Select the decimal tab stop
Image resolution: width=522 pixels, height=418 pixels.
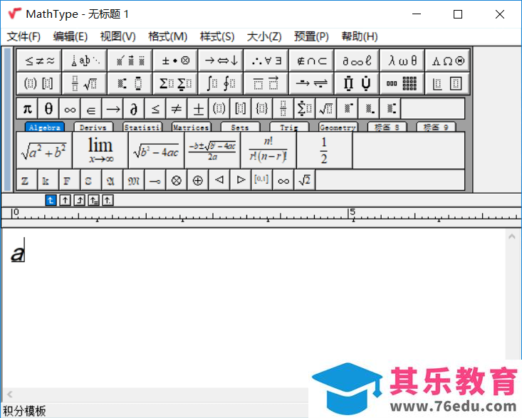(108, 200)
